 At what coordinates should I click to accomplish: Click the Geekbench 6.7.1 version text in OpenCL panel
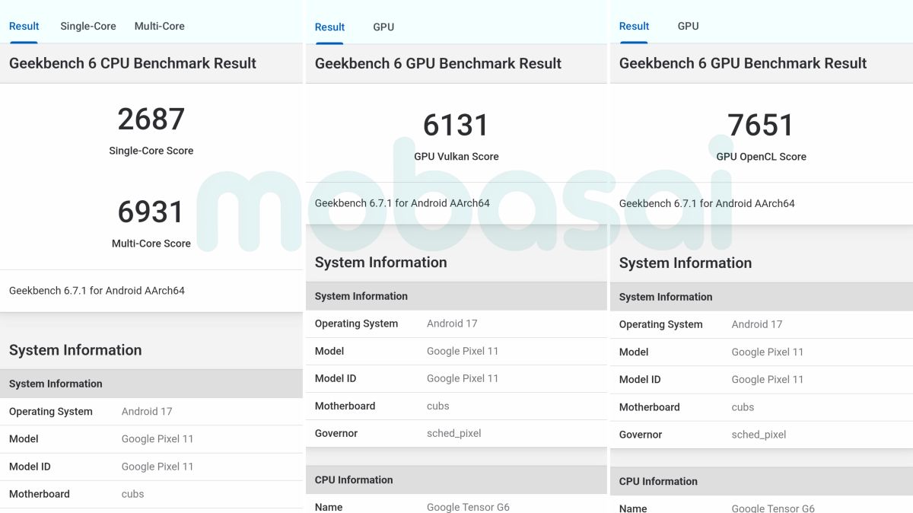pyautogui.click(x=707, y=203)
